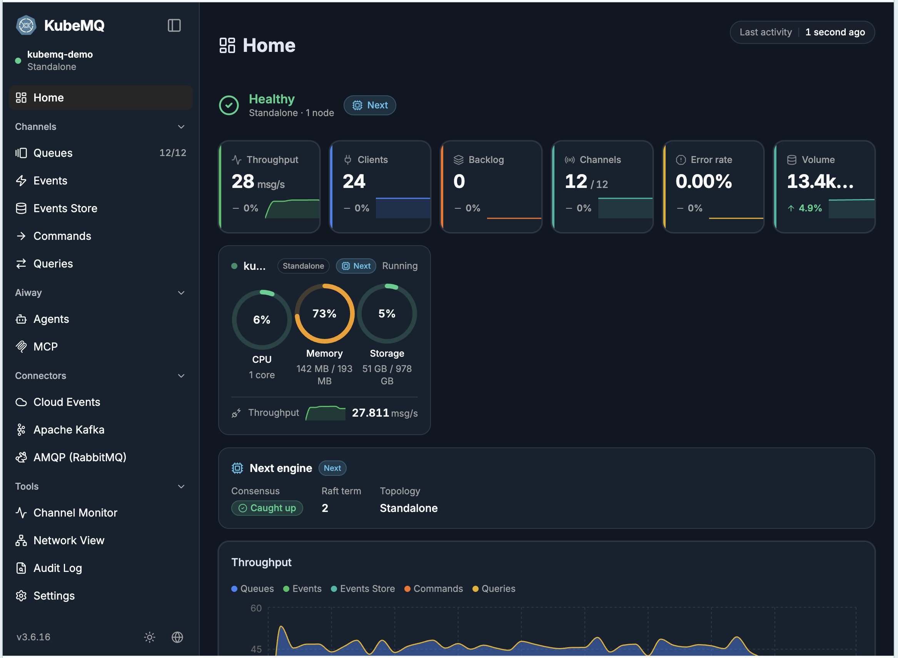
Task: Click the Volume card database icon
Action: [x=791, y=160]
